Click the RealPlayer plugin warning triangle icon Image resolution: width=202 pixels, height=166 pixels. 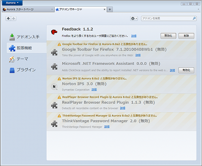click(59, 97)
